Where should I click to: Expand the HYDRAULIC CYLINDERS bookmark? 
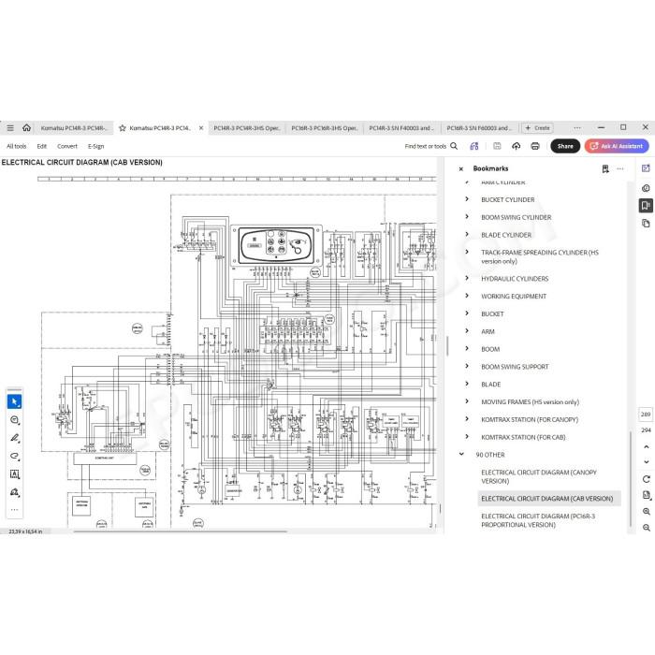coord(467,278)
